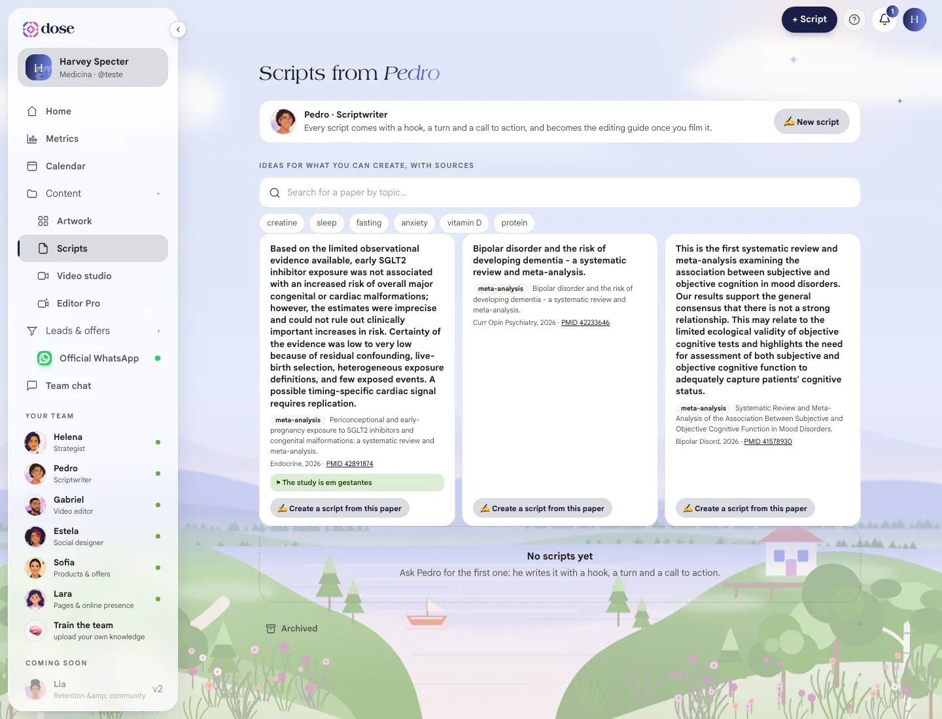Image resolution: width=942 pixels, height=719 pixels.
Task: Select the anxiety topic chip
Action: point(414,223)
